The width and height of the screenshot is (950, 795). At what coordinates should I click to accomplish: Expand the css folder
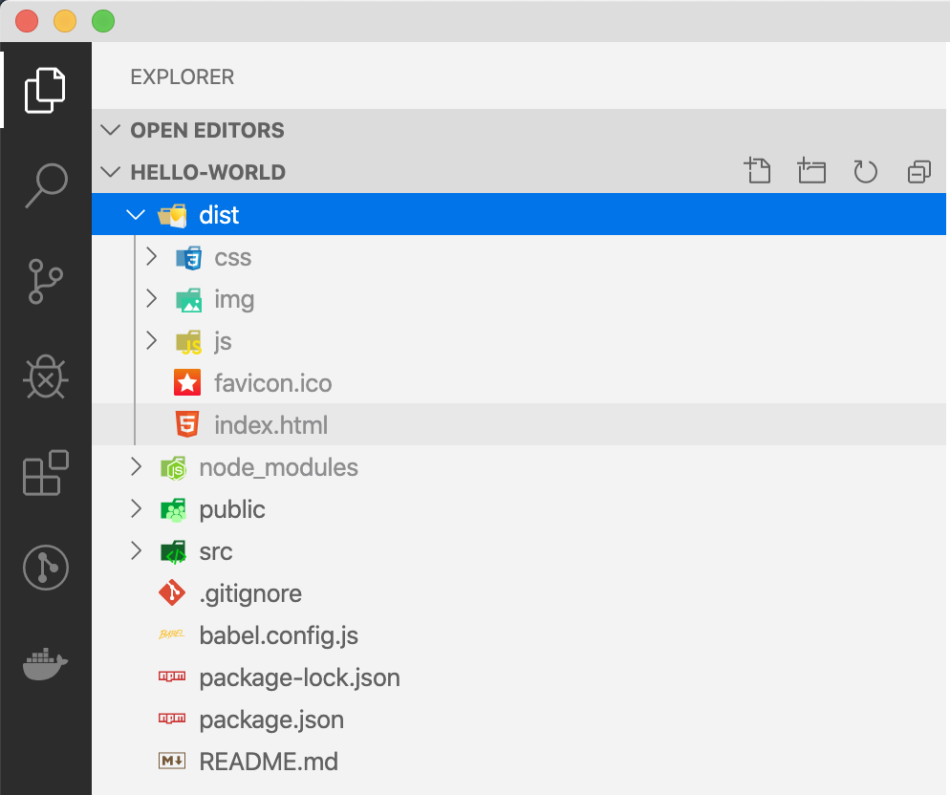click(151, 257)
